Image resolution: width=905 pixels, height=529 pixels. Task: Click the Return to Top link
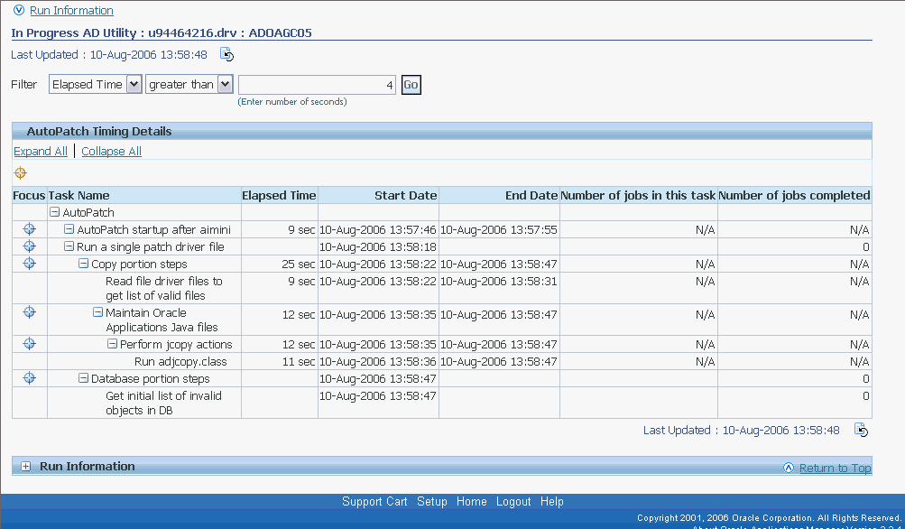coord(836,468)
